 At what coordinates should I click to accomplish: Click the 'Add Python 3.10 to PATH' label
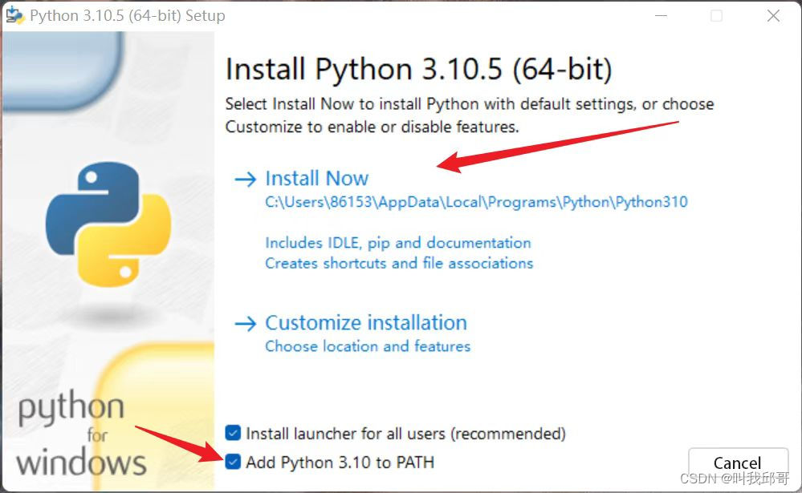pos(340,462)
